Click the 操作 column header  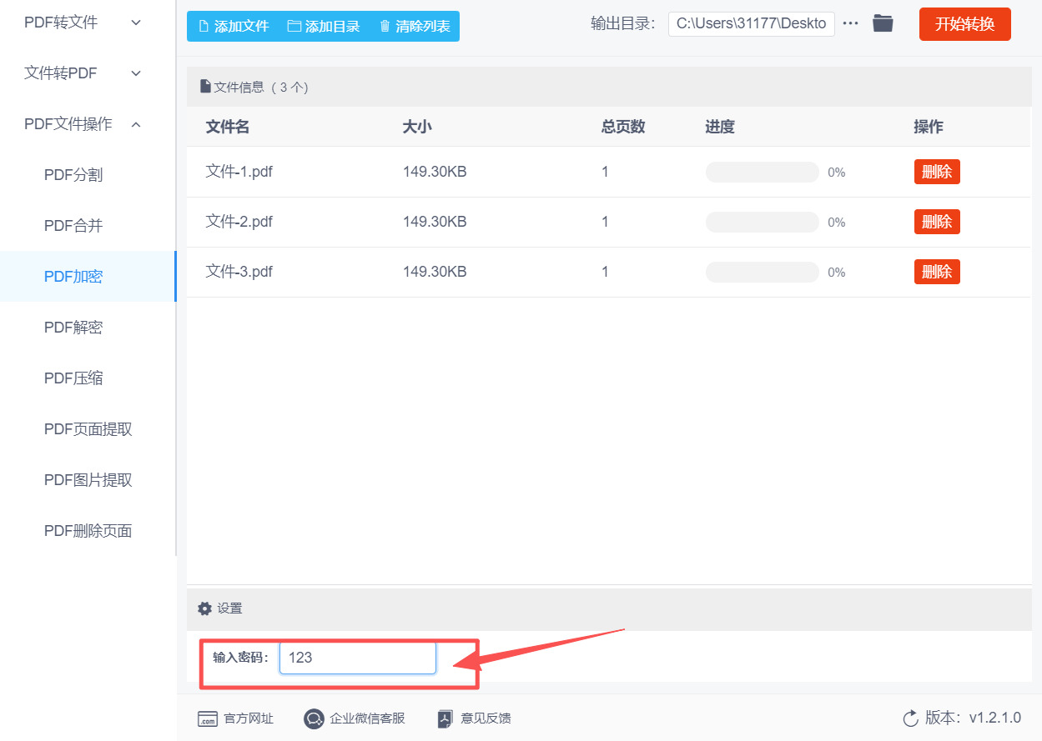click(x=929, y=127)
